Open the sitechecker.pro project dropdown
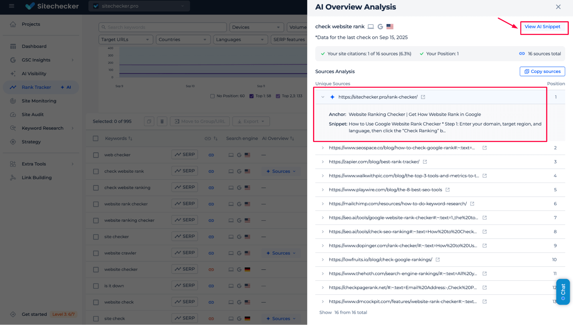Screen dimensions: 573x325 [x=139, y=6]
